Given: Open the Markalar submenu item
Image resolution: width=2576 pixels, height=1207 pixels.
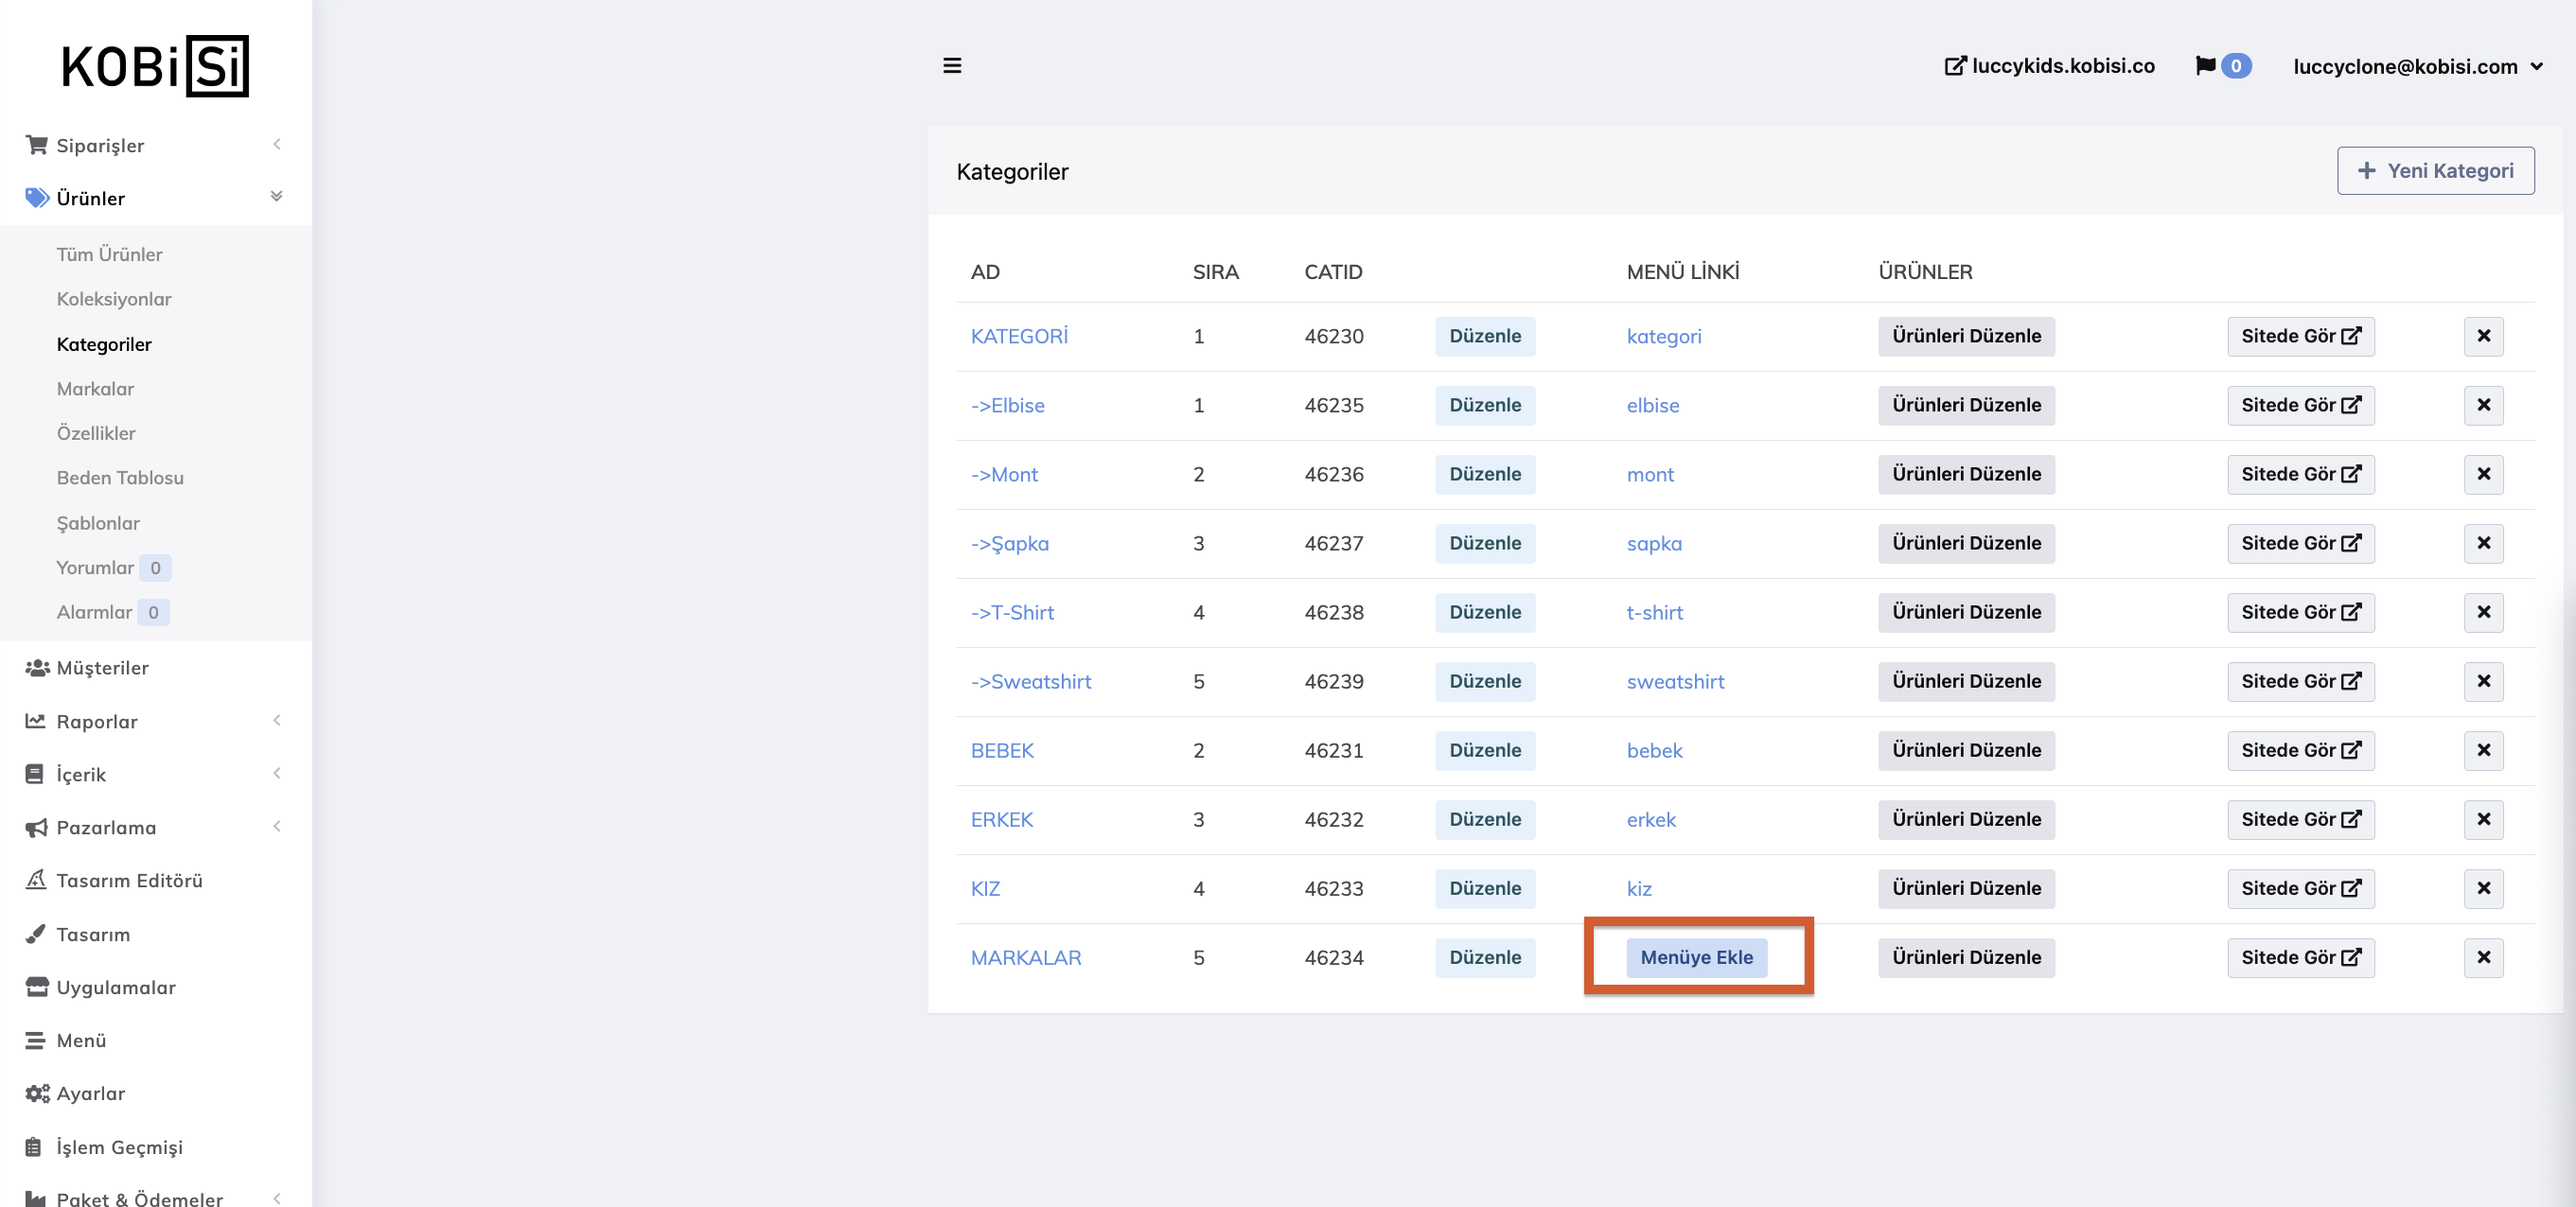Looking at the screenshot, I should tap(95, 389).
